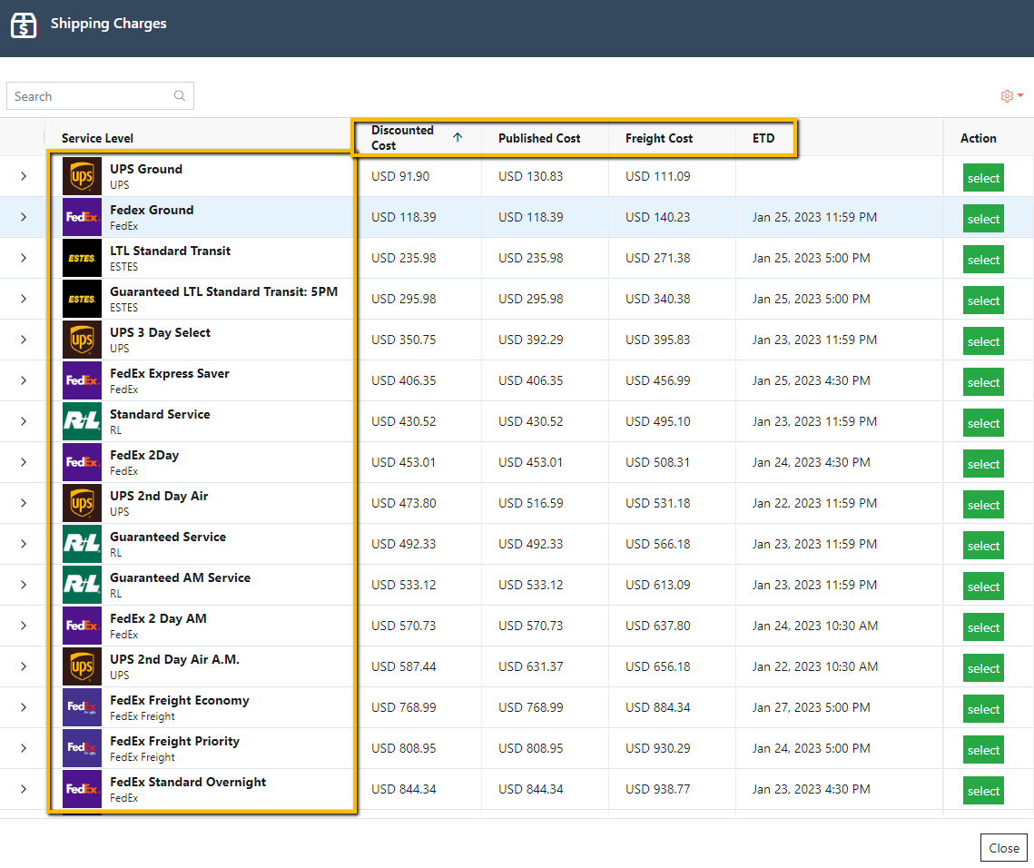
Task: Click the FedEx Express Saver service name
Action: tap(170, 373)
